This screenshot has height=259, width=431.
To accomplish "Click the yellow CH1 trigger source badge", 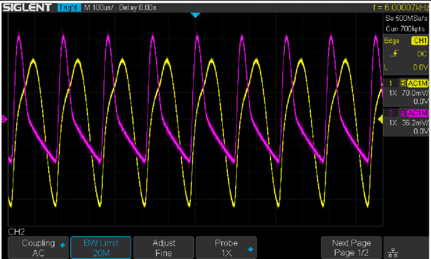I will click(x=419, y=41).
